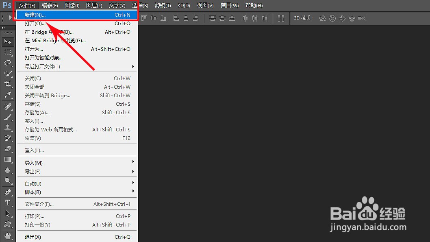Open the 窗口(W) menu
The width and height of the screenshot is (430, 242).
pos(230,5)
